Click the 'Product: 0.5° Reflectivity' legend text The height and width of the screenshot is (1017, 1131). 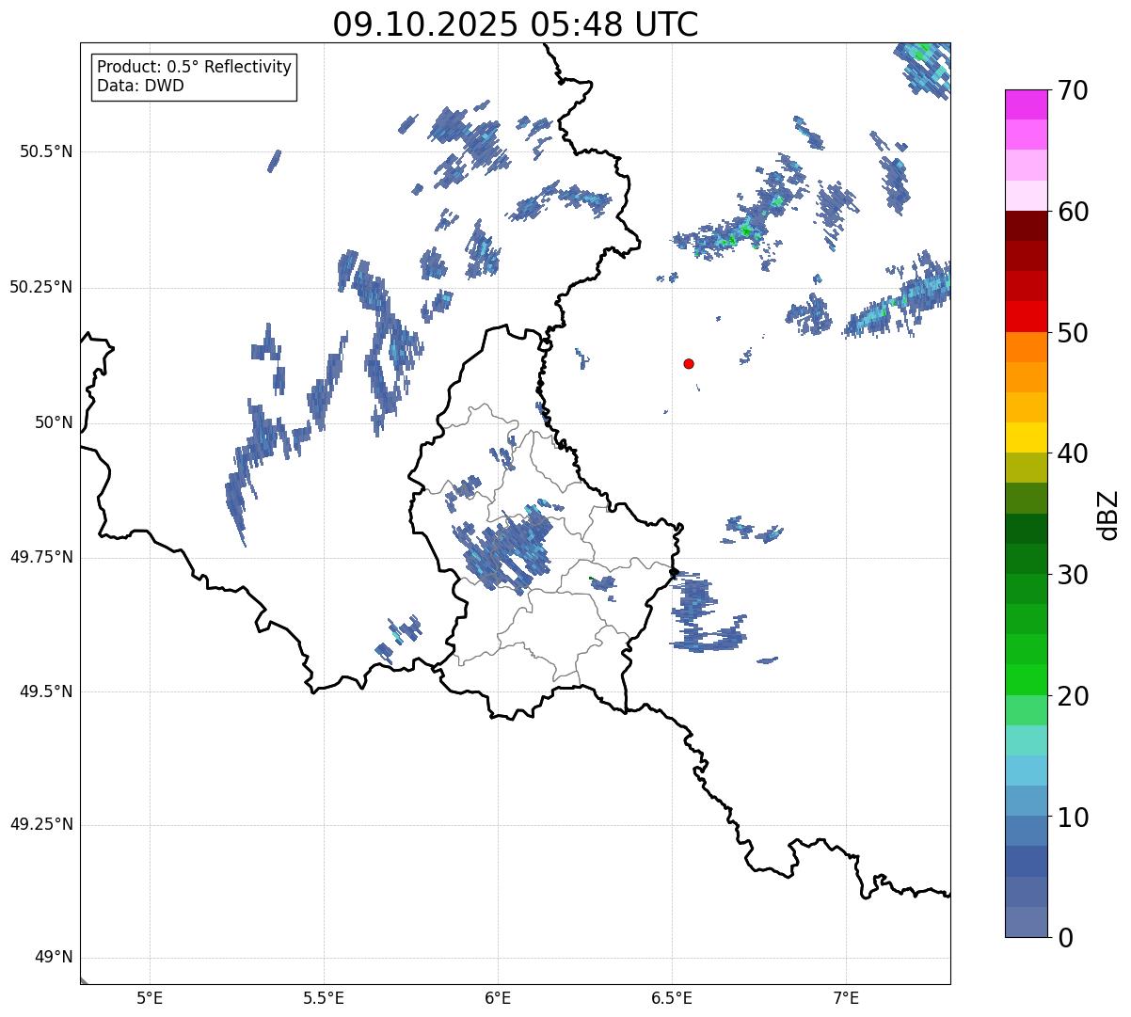(x=194, y=67)
